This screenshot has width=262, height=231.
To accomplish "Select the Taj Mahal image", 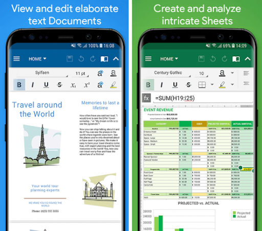I will click(99, 190).
